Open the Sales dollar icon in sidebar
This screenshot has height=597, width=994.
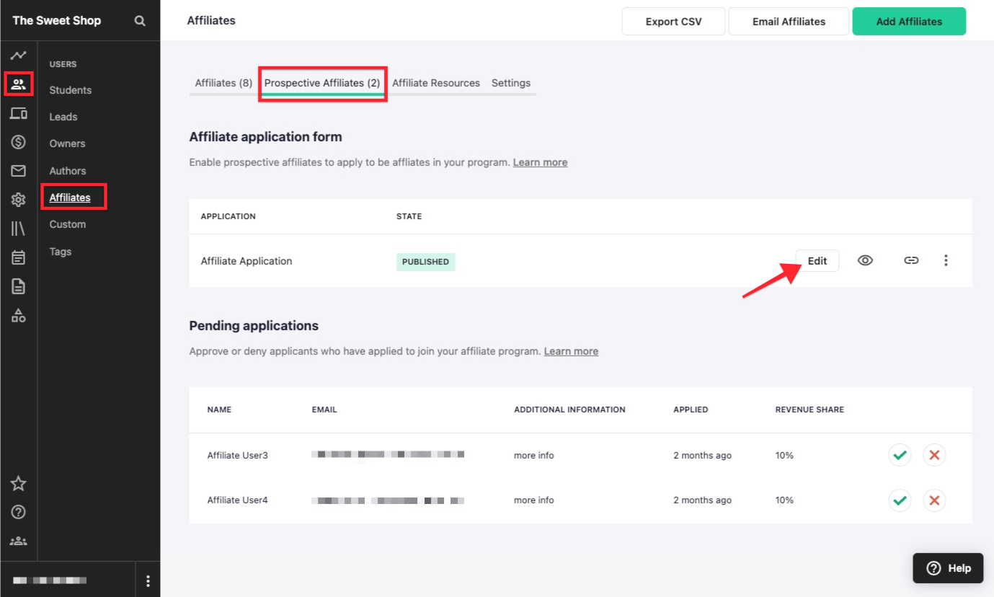click(19, 142)
